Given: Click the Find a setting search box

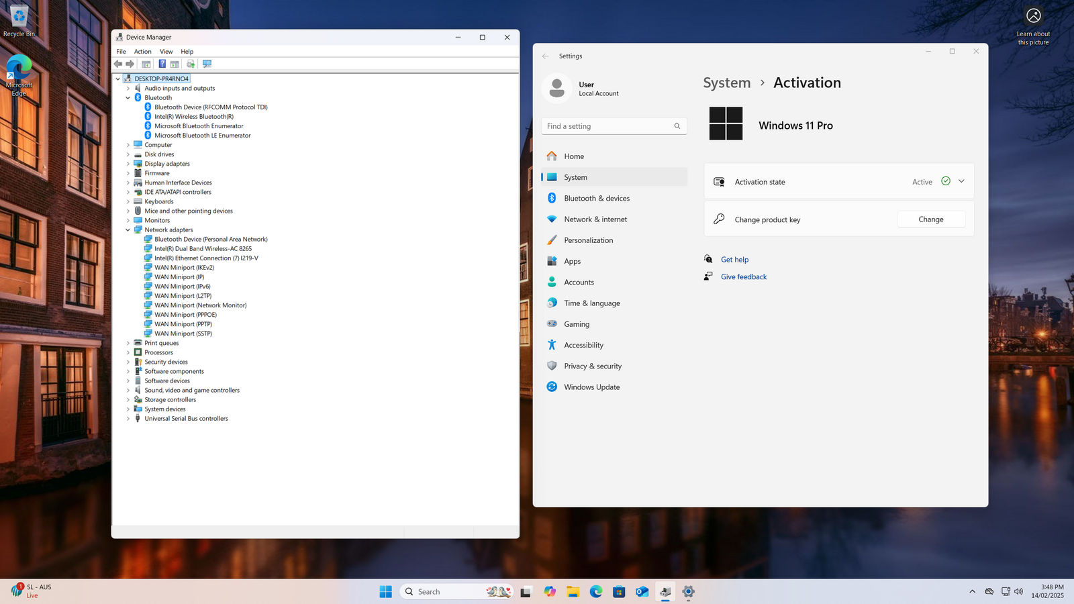Looking at the screenshot, I should [607, 126].
